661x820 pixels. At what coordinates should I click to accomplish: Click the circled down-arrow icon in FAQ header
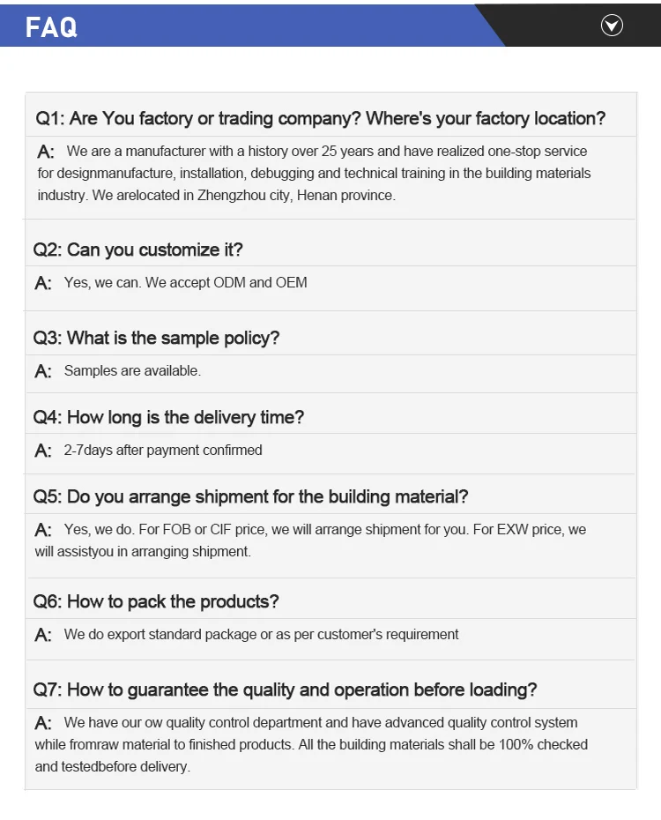click(612, 26)
